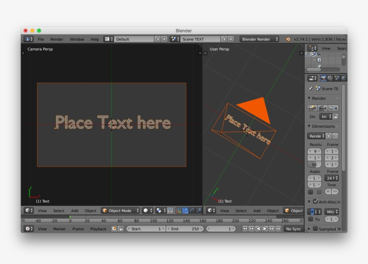This screenshot has height=264, width=368.
Task: Delete the Scene TEXT scene
Action: 231,39
